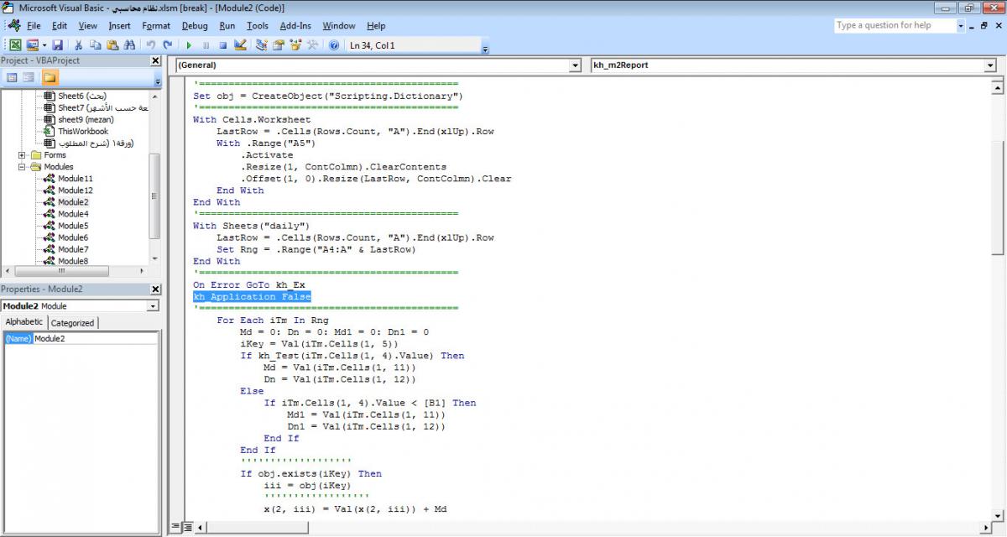Click the Insert UserForm toolbar icon
Image resolution: width=1007 pixels, height=537 pixels.
tap(32, 45)
